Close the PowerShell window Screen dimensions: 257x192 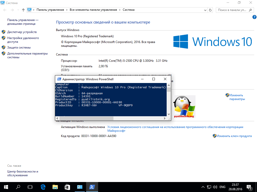[165, 79]
